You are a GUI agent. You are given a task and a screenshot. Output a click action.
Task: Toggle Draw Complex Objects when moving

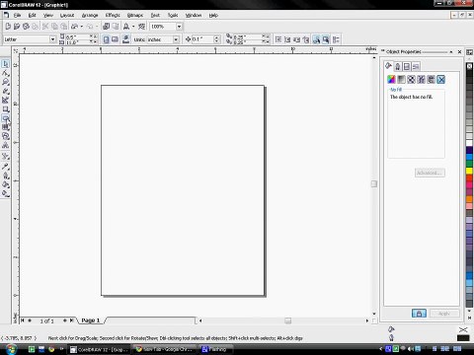click(316, 39)
